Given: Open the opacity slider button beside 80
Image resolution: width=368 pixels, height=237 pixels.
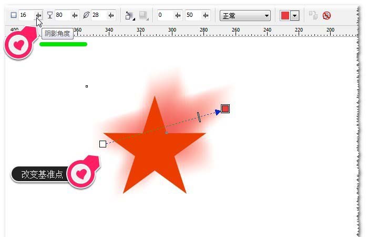Looking at the screenshot, I should [75, 15].
